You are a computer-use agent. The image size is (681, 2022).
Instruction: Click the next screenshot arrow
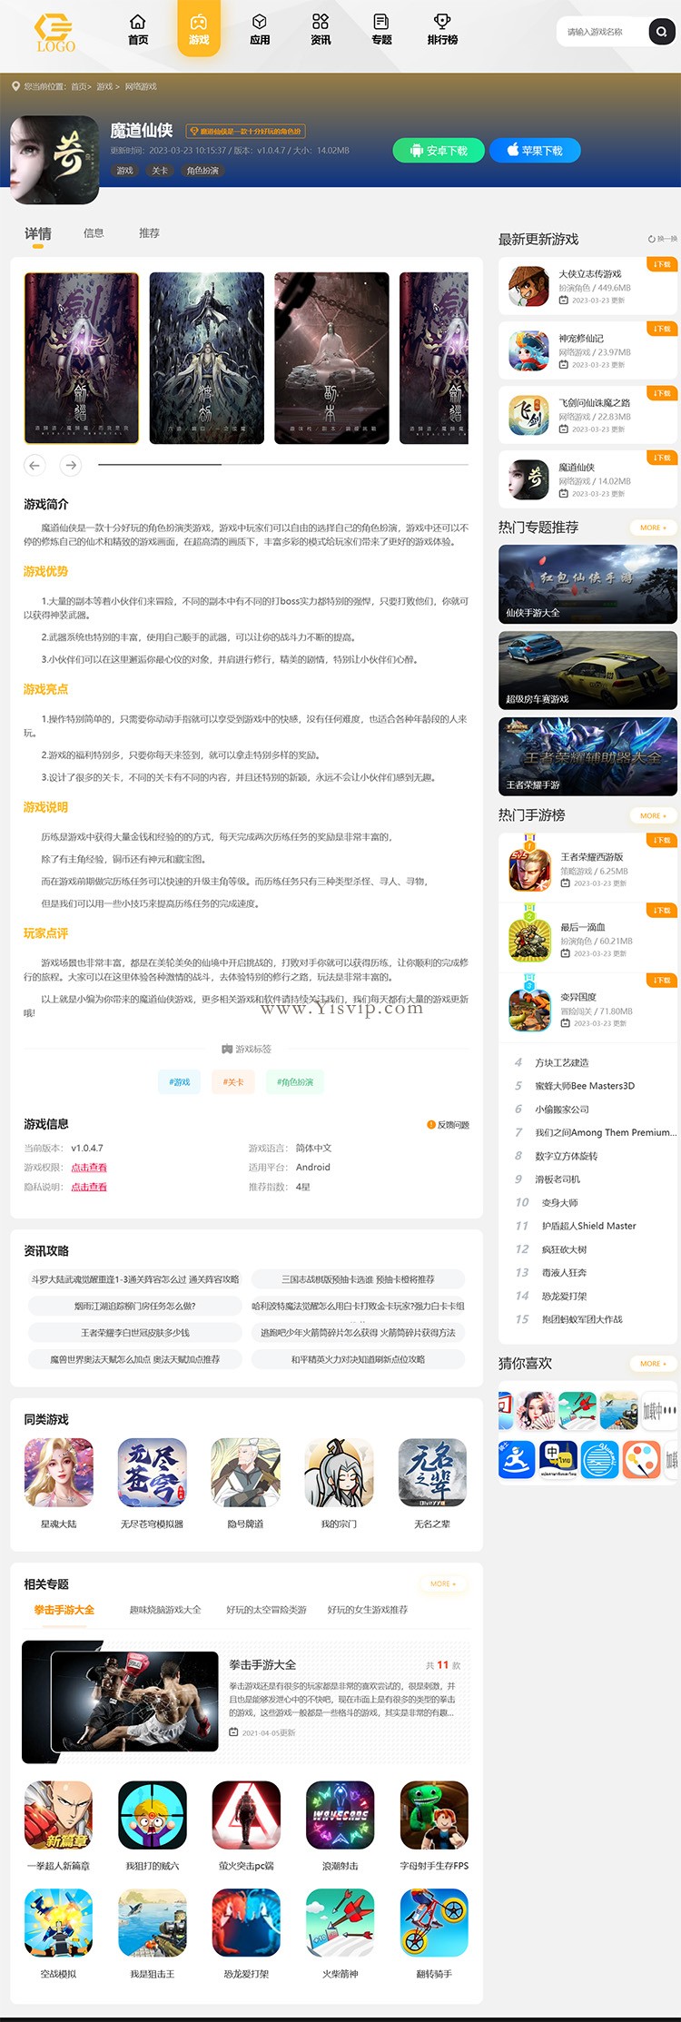click(71, 465)
